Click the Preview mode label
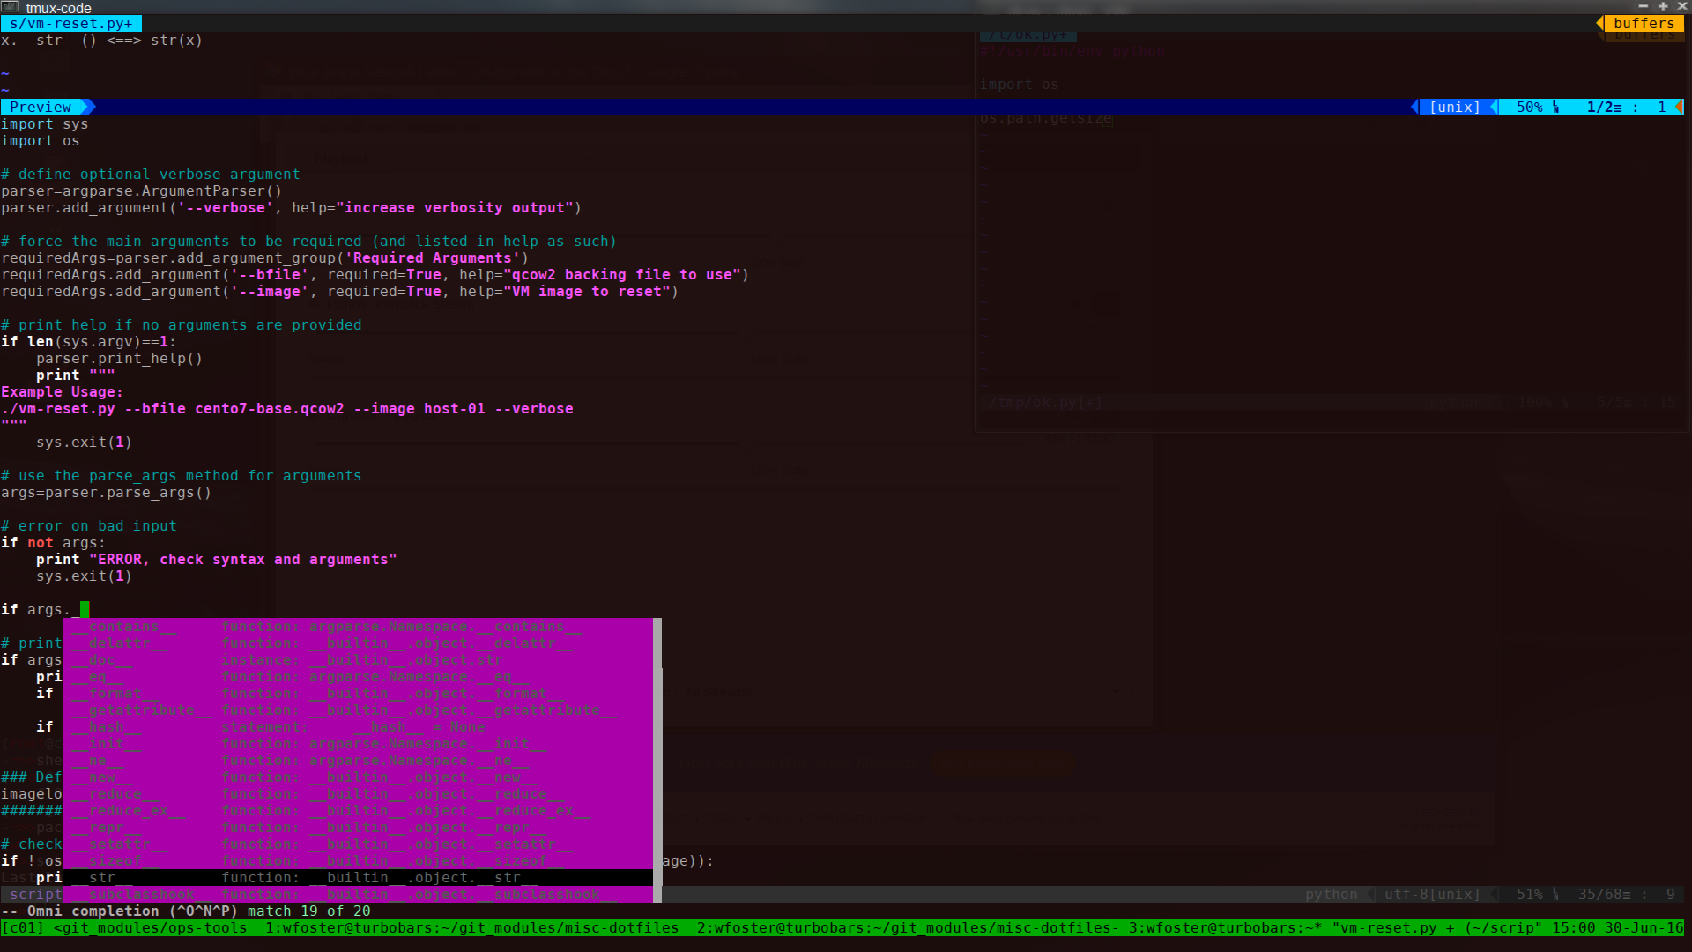This screenshot has height=952, width=1692. [x=39, y=107]
